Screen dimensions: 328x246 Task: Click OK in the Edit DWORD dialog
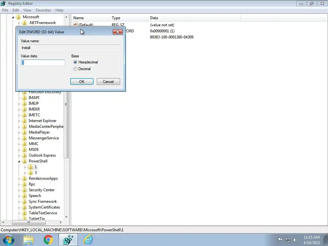click(82, 82)
